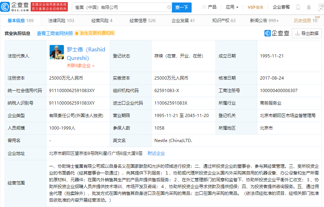Screen dimensions: 324x207
Task: Click 导出数据 export button
Action: coord(307,33)
